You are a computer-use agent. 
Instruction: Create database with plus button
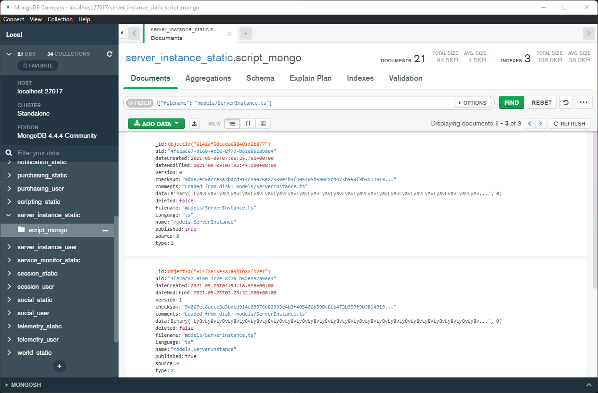point(59,366)
